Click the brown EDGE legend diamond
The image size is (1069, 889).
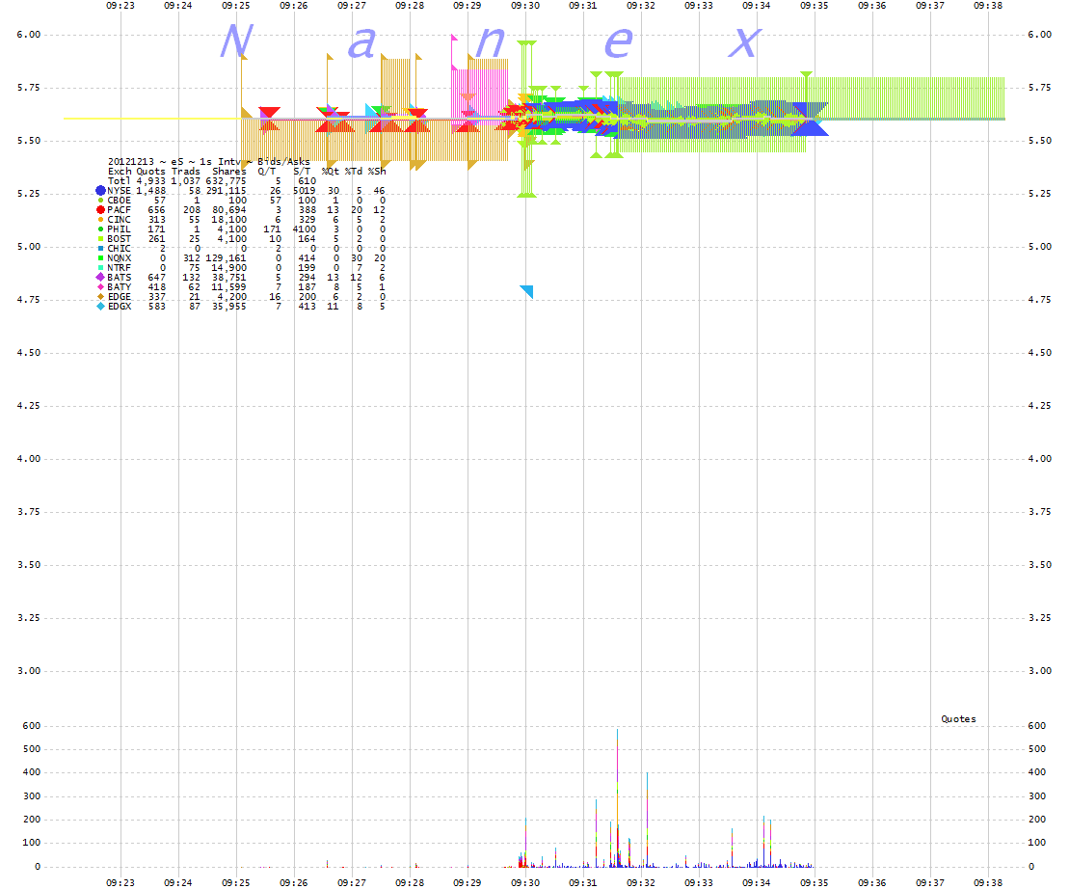click(101, 297)
